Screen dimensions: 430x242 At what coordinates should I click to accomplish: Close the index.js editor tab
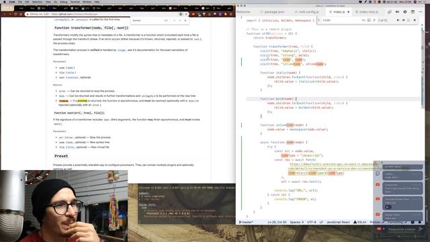(348, 12)
